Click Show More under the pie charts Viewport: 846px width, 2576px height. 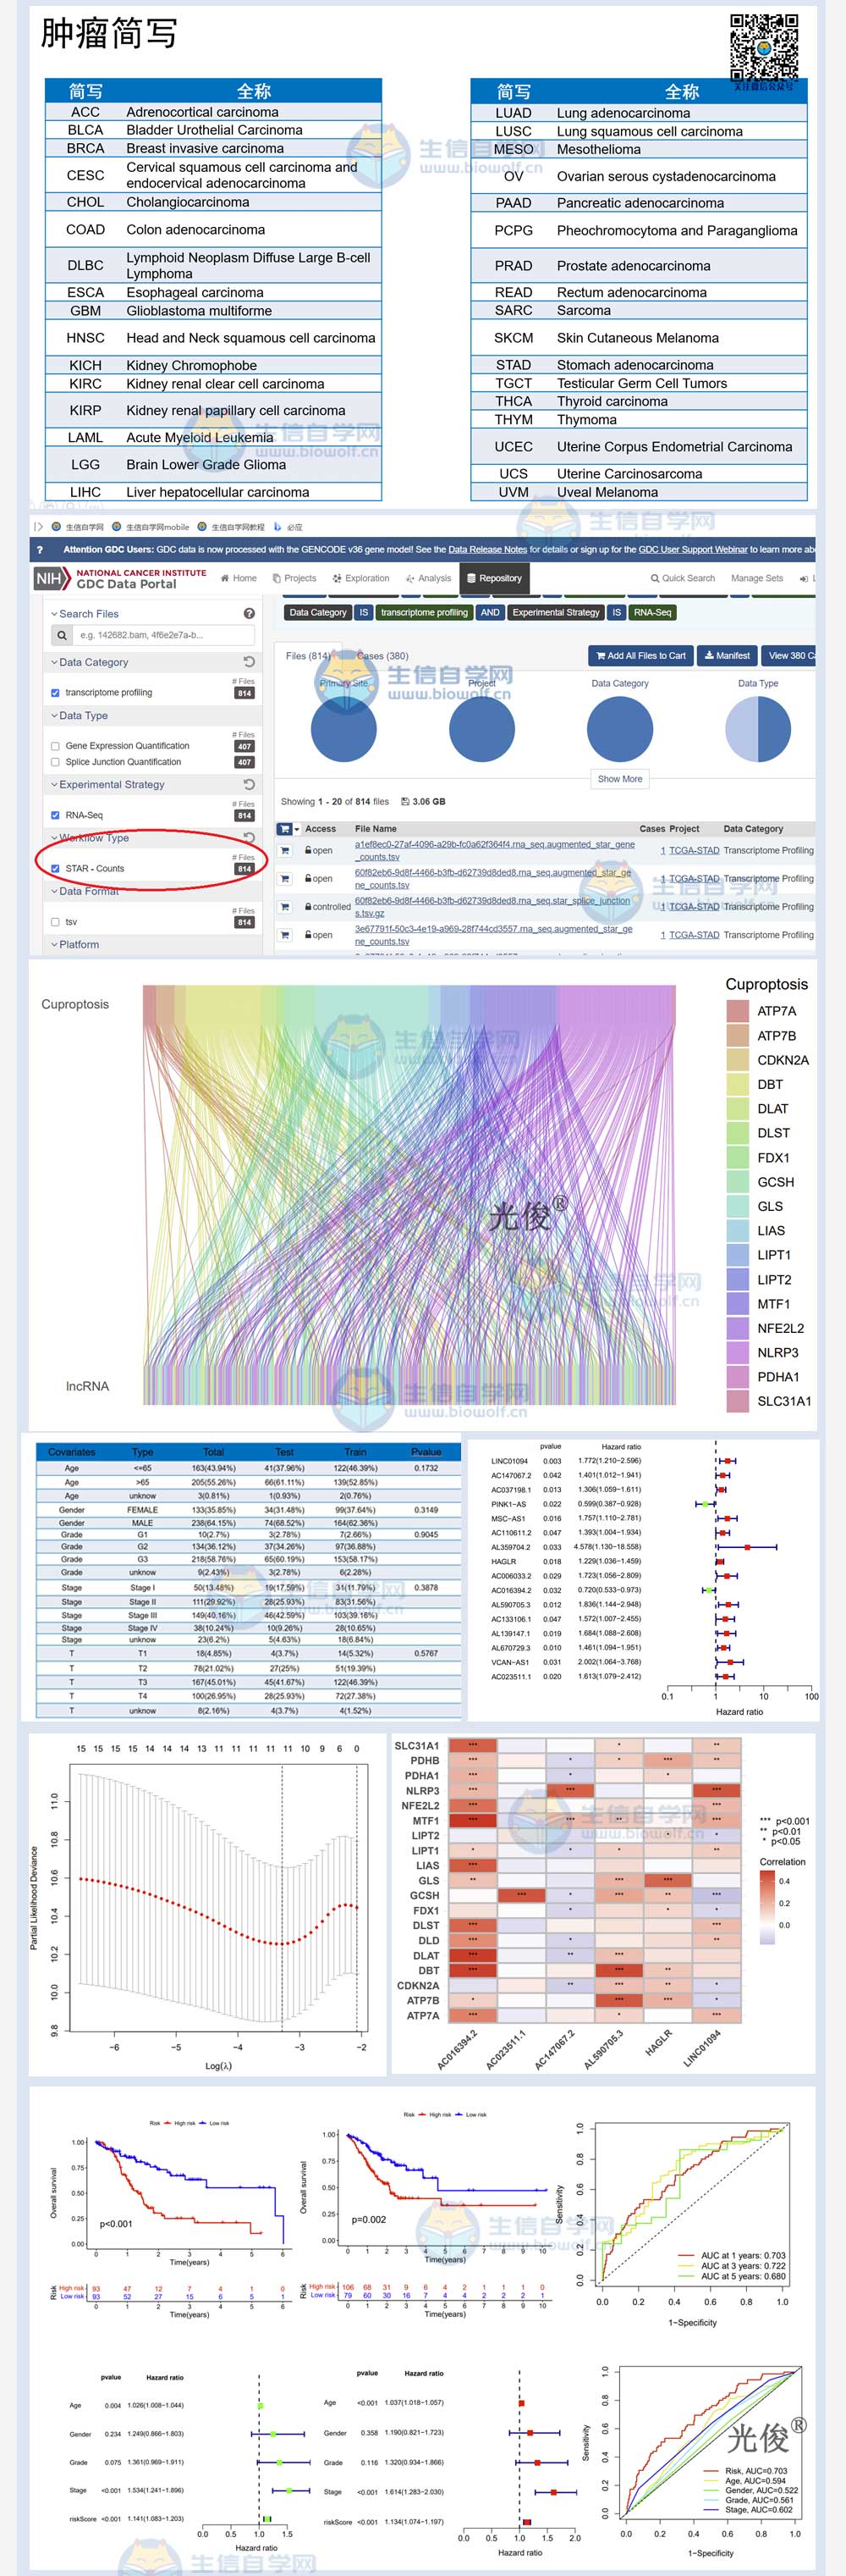(x=620, y=779)
